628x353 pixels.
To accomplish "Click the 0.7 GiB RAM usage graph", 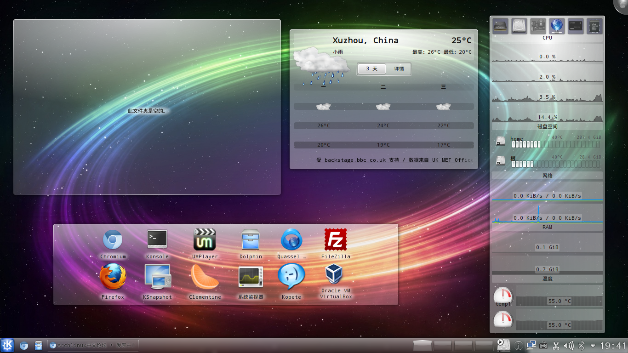I will pos(547,265).
